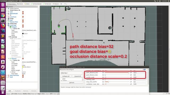Click the path_distance_bias slider handle

(129, 73)
